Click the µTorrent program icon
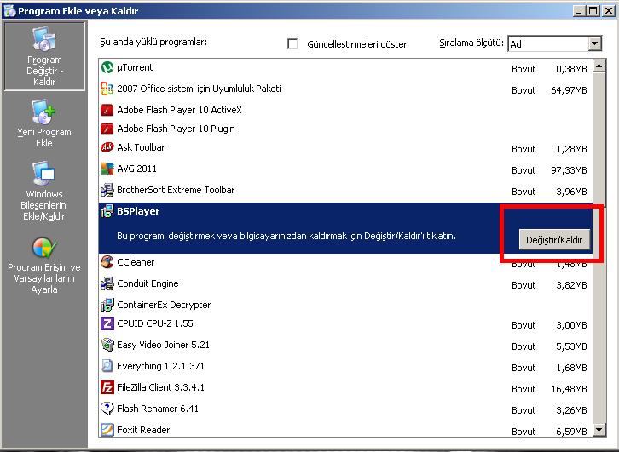619x452 pixels. (107, 67)
